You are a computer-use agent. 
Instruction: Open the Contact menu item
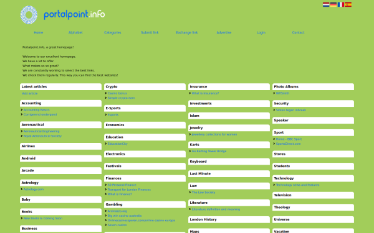[298, 32]
